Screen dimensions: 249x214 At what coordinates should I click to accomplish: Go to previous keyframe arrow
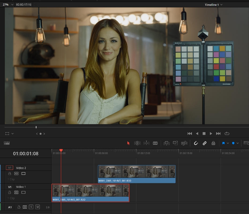[37, 134]
